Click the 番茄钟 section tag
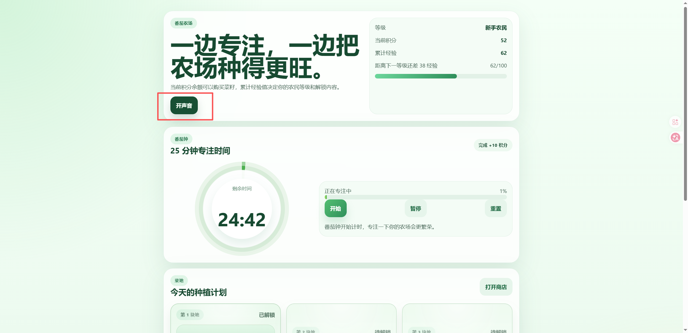 (x=181, y=139)
